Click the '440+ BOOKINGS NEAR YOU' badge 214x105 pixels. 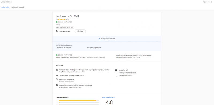(x=65, y=28)
